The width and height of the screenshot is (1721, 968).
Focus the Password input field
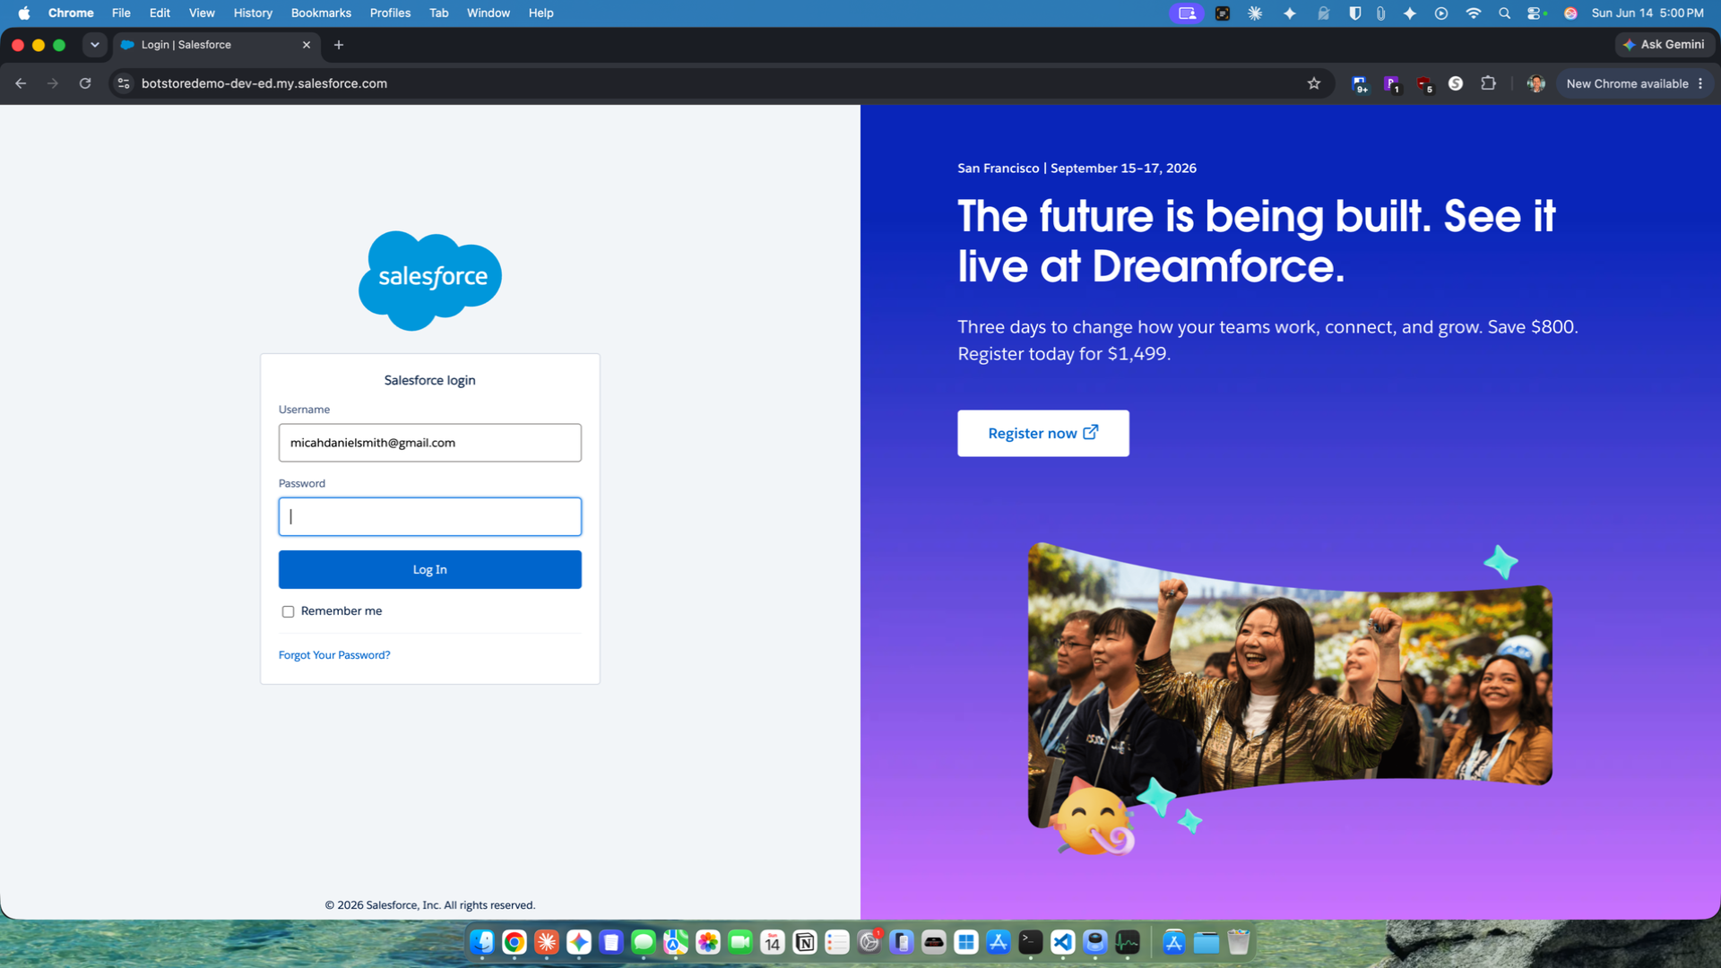430,517
